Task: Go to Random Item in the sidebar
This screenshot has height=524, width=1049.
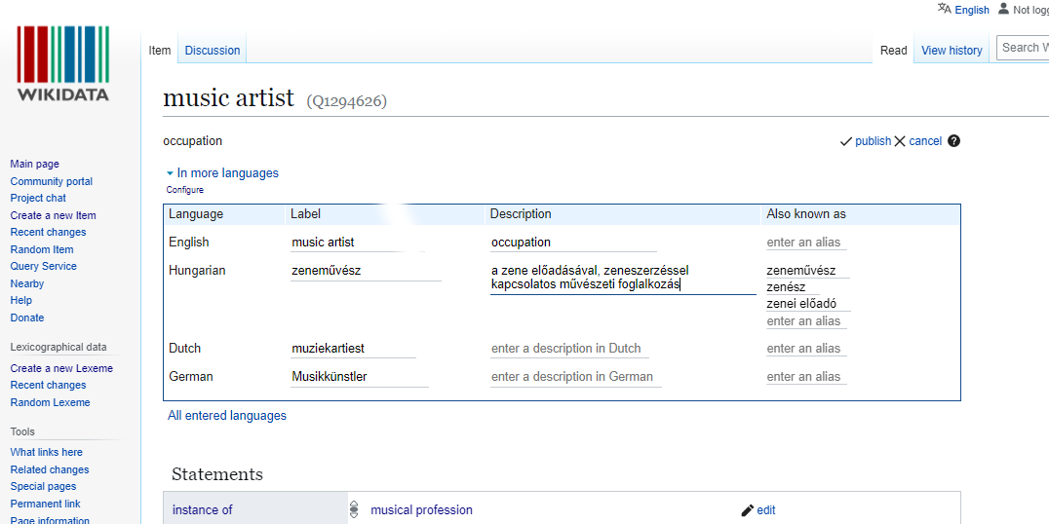Action: 42,249
